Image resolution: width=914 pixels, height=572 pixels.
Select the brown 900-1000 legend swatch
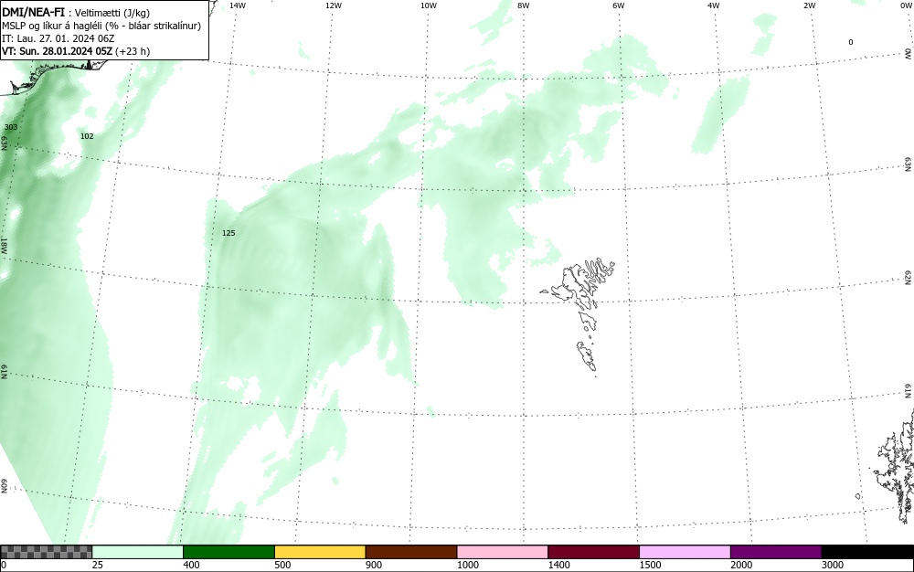point(411,552)
